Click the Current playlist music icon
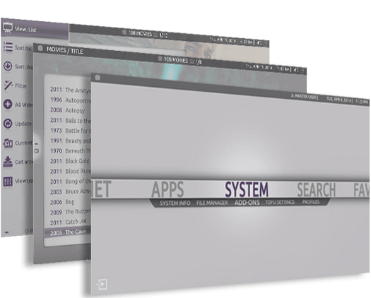371x298 pixels. [x=8, y=143]
